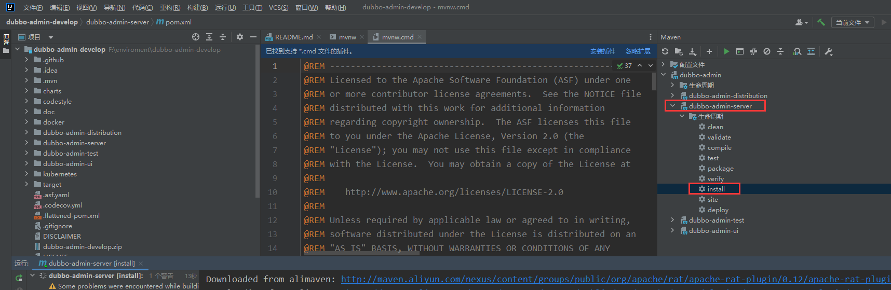Switch to mvnw editor tab
Image resolution: width=891 pixels, height=290 pixels.
pos(347,37)
